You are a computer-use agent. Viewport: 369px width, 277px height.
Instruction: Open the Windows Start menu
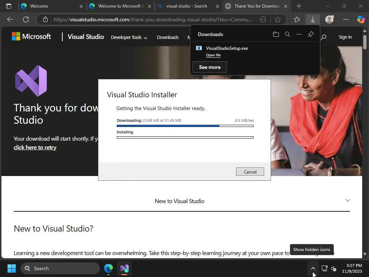12,268
